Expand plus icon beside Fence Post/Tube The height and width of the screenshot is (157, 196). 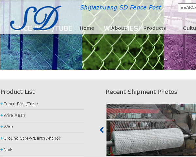(2, 104)
